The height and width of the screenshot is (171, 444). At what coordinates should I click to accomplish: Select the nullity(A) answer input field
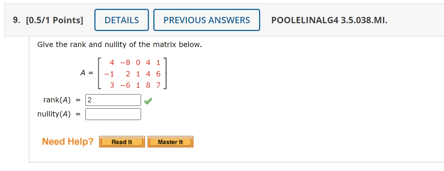(113, 114)
